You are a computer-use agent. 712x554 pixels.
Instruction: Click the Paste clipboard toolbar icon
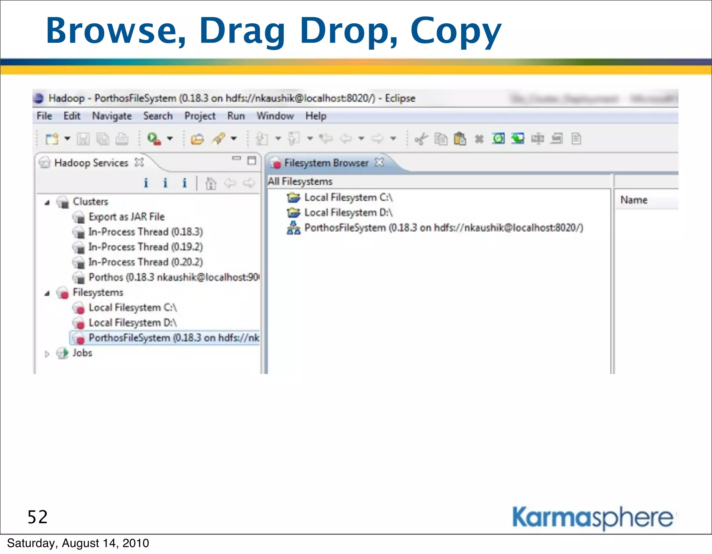tap(460, 139)
